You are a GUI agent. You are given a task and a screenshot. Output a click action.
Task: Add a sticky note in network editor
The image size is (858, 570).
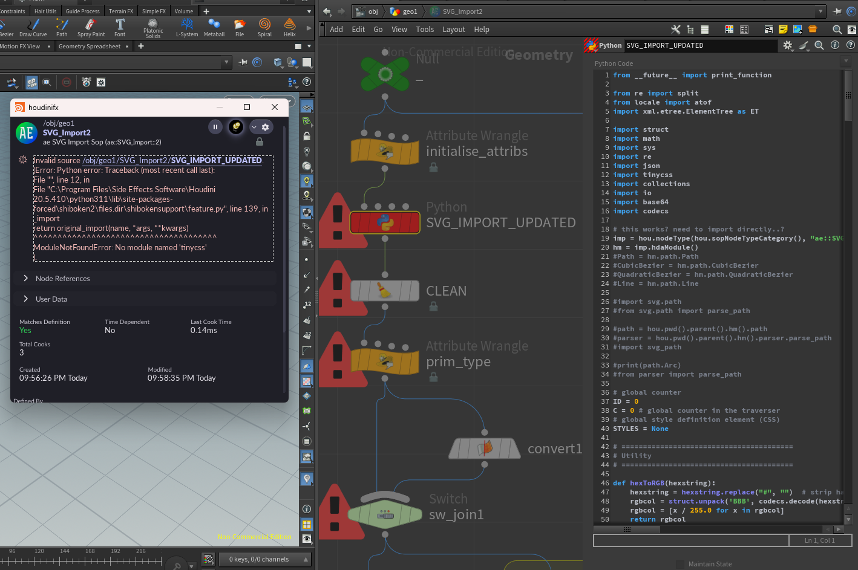(783, 29)
